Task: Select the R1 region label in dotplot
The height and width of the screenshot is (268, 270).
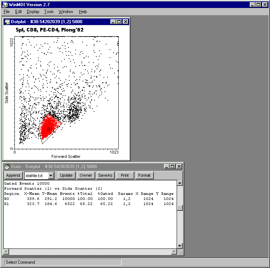Action: pos(50,130)
